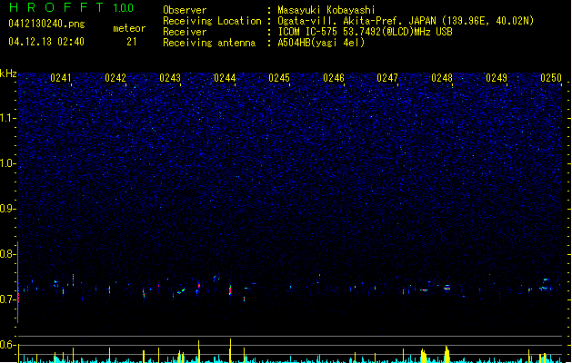Click the 0250 time marker

(551, 78)
